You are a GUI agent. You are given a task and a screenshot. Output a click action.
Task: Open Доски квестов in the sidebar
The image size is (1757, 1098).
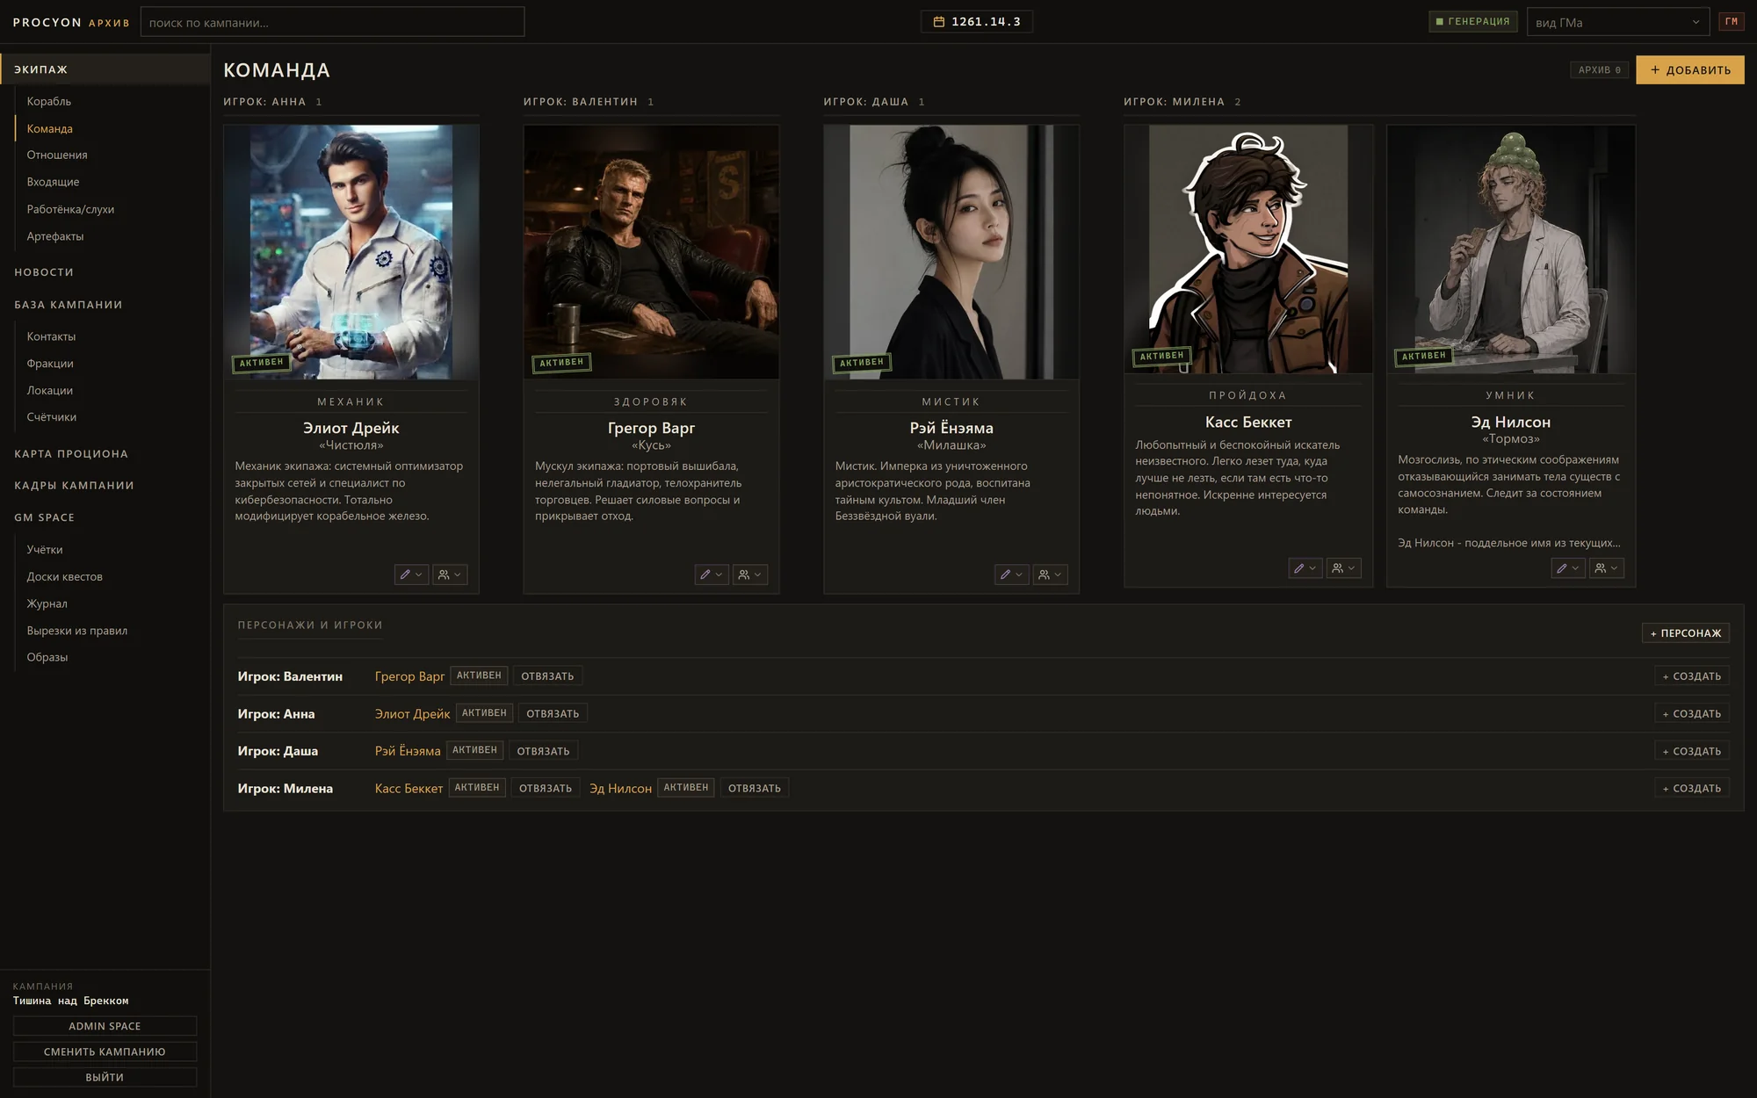tap(65, 576)
